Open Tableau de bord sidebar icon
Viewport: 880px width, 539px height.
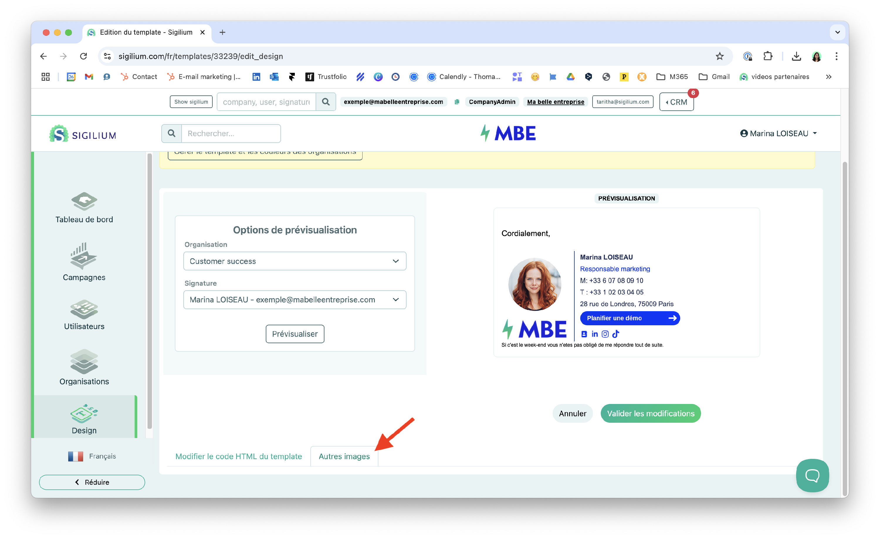pos(84,201)
